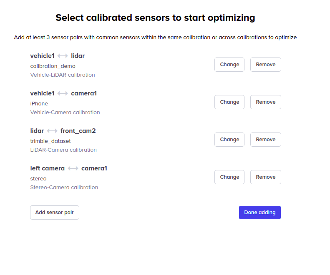The image size is (330, 275).
Task: Change the trimble_dataset LiDAR-camera pair
Action: pyautogui.click(x=229, y=140)
